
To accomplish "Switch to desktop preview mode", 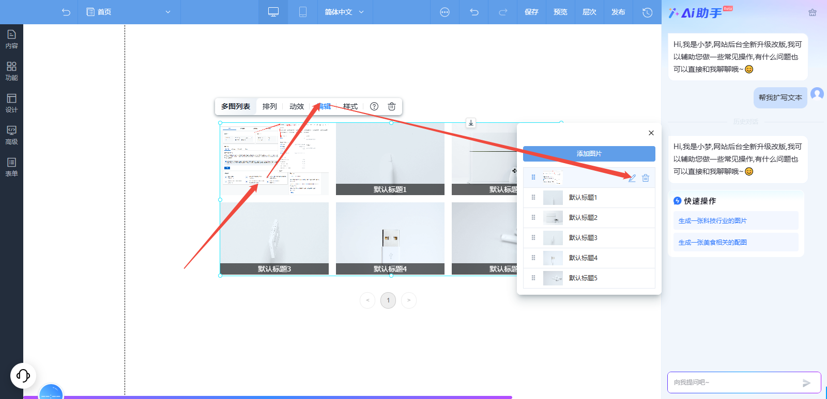I will [273, 12].
